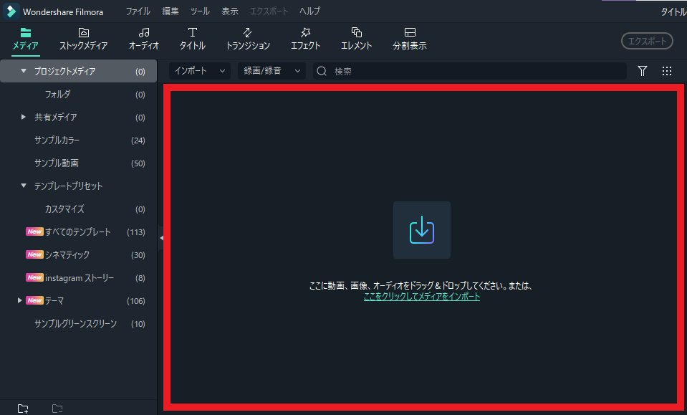Viewport: 687px width, 415px height.
Task: Click the New badge beside instagram ストーリー
Action: (34, 278)
